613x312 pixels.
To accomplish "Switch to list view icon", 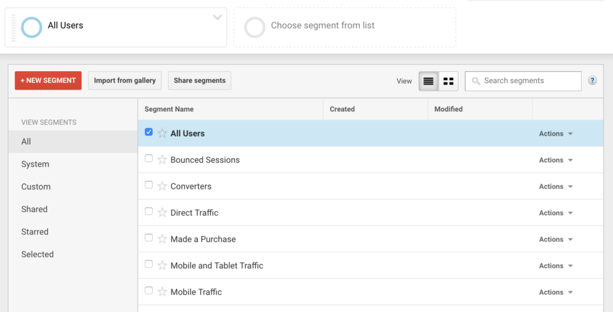I will point(429,81).
